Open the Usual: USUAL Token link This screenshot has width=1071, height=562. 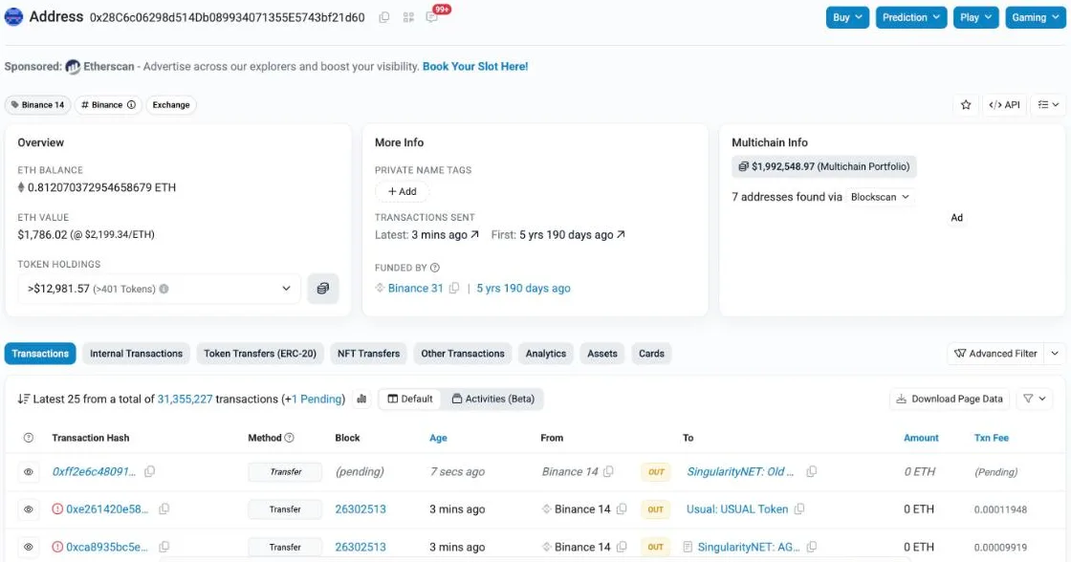(x=737, y=508)
